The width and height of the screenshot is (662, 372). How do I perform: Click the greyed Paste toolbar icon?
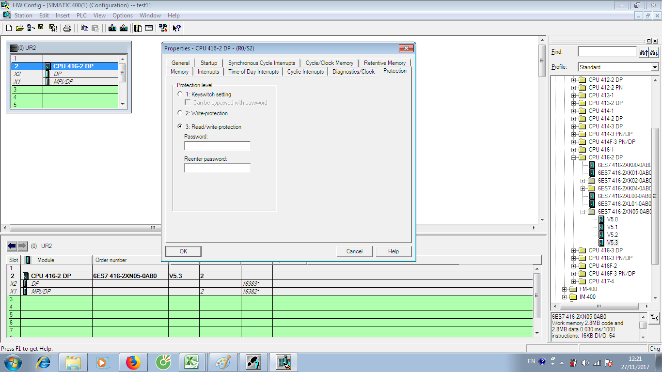pos(95,28)
